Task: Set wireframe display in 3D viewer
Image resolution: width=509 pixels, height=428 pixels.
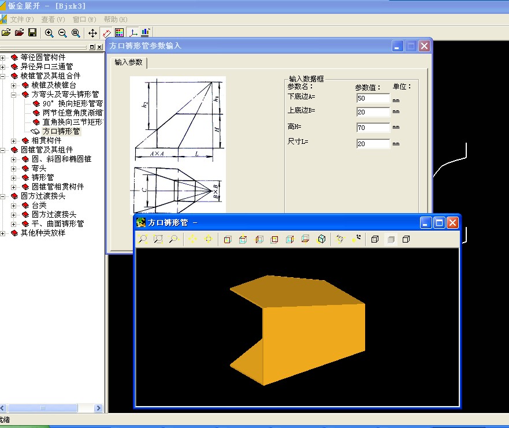Action: [x=374, y=239]
